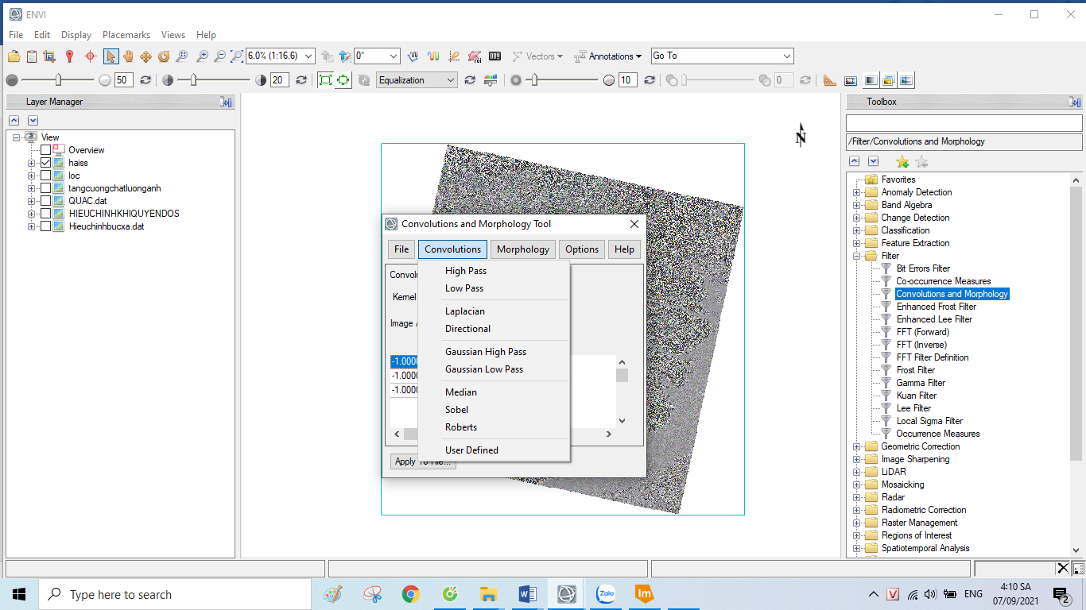The width and height of the screenshot is (1086, 610).
Task: Reset the sharpen value
Action: coord(650,80)
